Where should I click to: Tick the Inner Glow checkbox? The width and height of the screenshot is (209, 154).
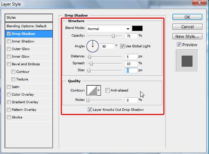9,57
